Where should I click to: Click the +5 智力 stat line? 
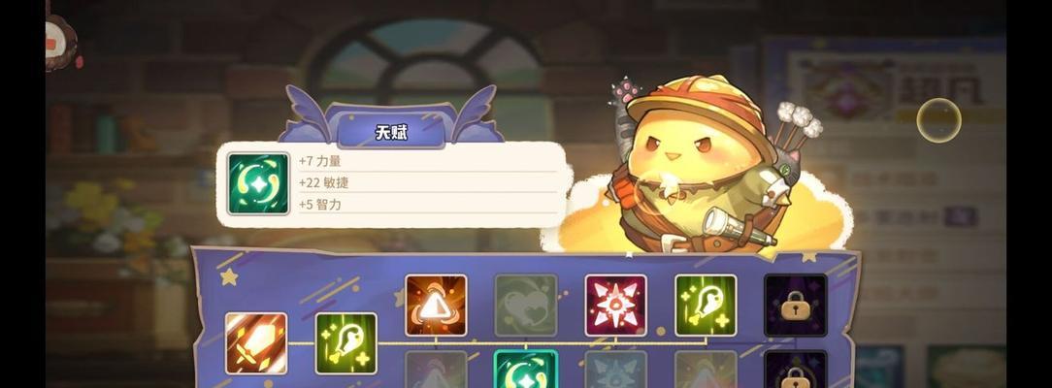pyautogui.click(x=428, y=205)
